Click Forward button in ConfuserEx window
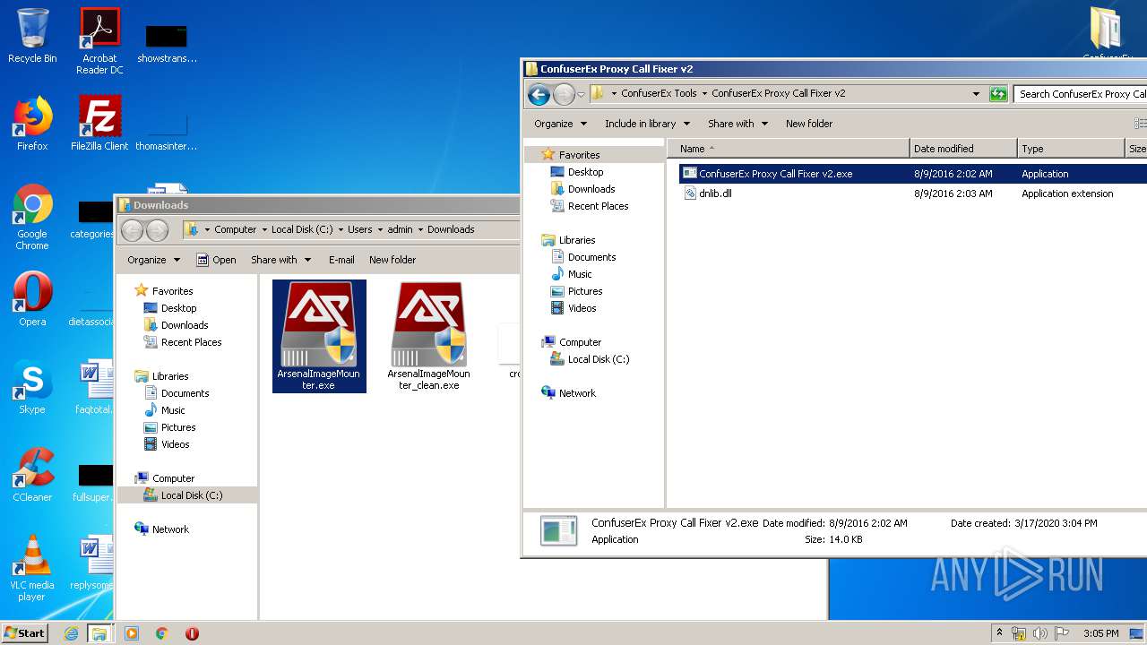Image resolution: width=1147 pixels, height=645 pixels. (x=564, y=94)
